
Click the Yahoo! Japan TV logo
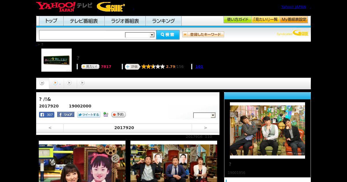(x=64, y=7)
